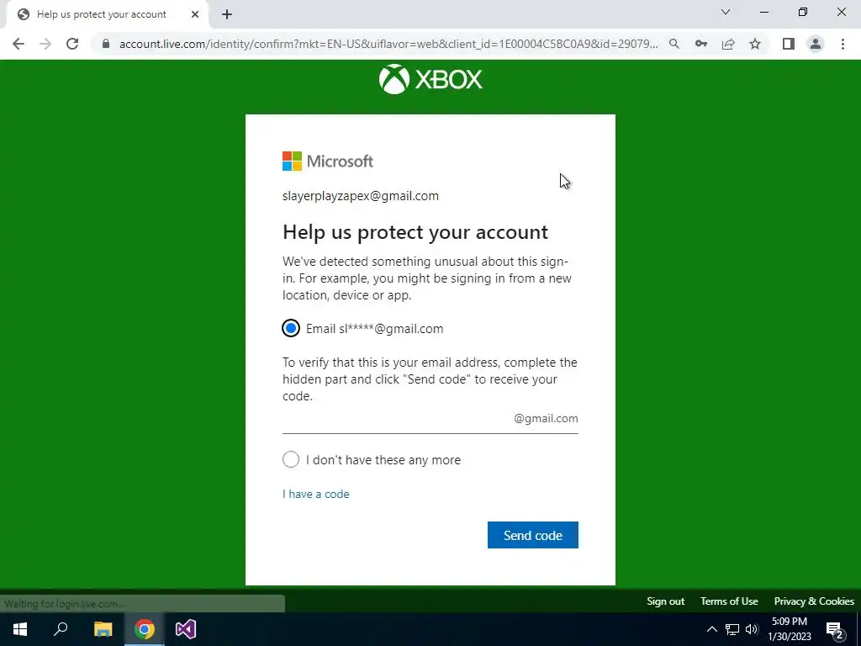Image resolution: width=861 pixels, height=646 pixels.
Task: Open Privacy & Cookies
Action: (x=814, y=601)
